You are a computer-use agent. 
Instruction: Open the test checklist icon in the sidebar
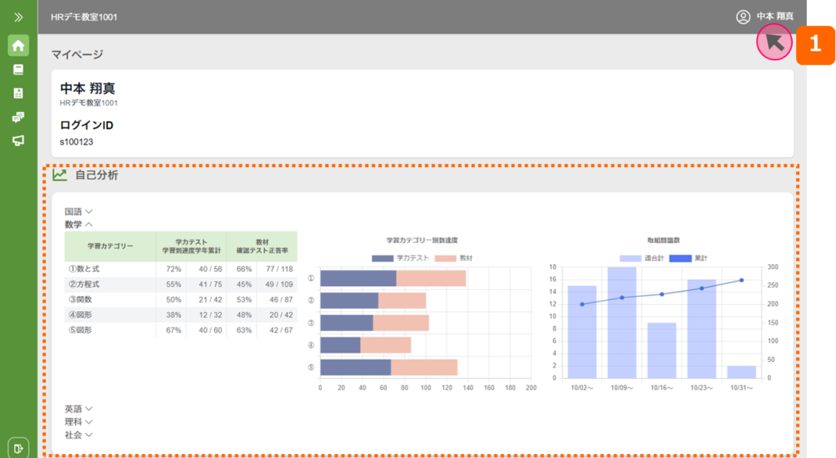pos(18,93)
